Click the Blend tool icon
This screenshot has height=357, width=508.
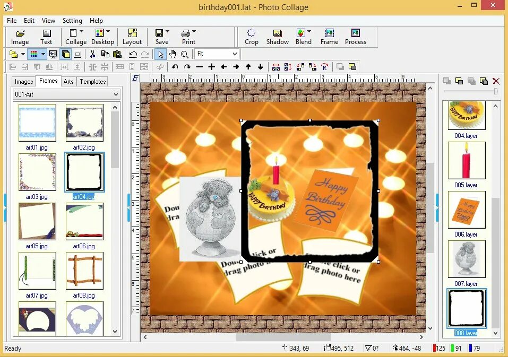point(300,33)
